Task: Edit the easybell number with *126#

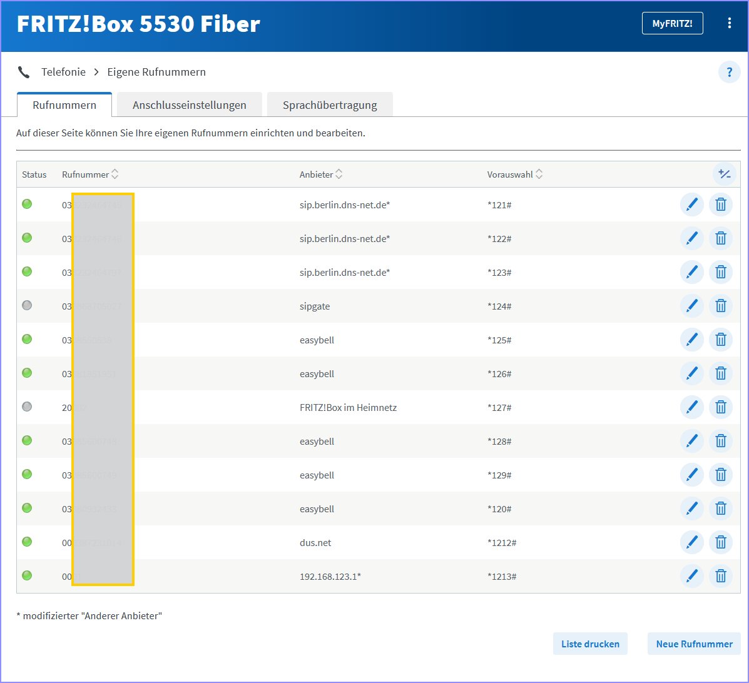Action: tap(691, 373)
